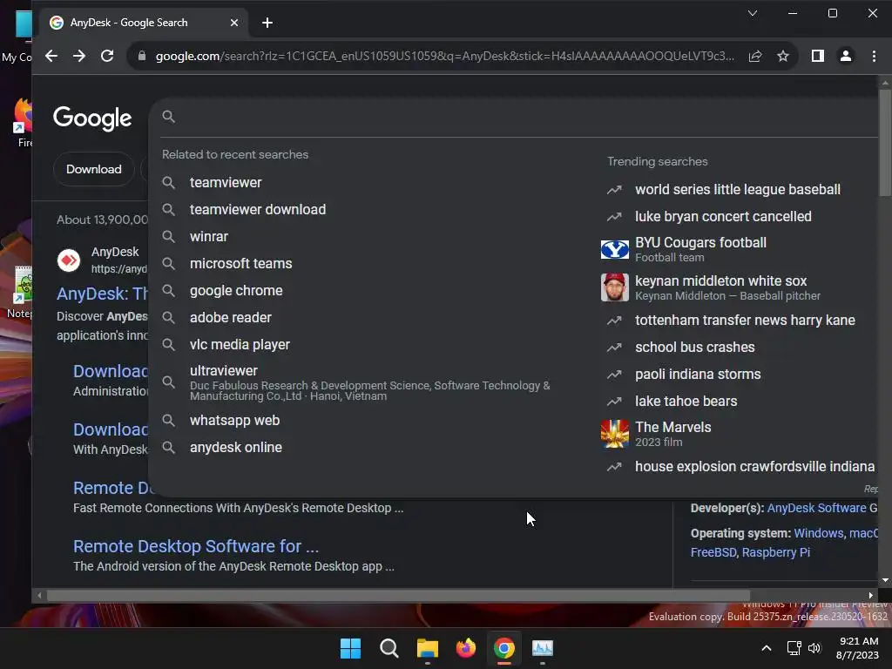This screenshot has width=892, height=669.
Task: Open the monitor app on taskbar
Action: tap(543, 648)
